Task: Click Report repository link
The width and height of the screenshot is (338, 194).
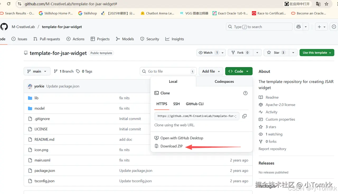Action: [x=273, y=149]
